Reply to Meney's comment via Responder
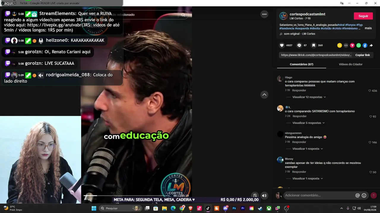 pos(299,172)
